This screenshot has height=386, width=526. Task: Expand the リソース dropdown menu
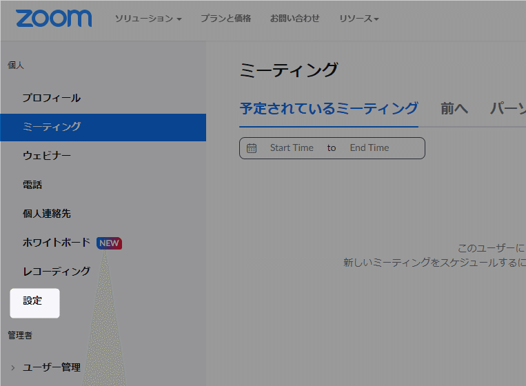pyautogui.click(x=359, y=19)
